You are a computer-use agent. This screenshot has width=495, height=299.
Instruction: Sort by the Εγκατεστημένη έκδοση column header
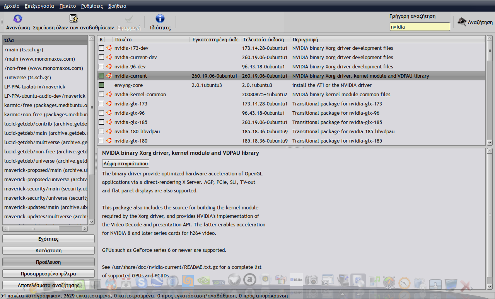[x=215, y=39]
